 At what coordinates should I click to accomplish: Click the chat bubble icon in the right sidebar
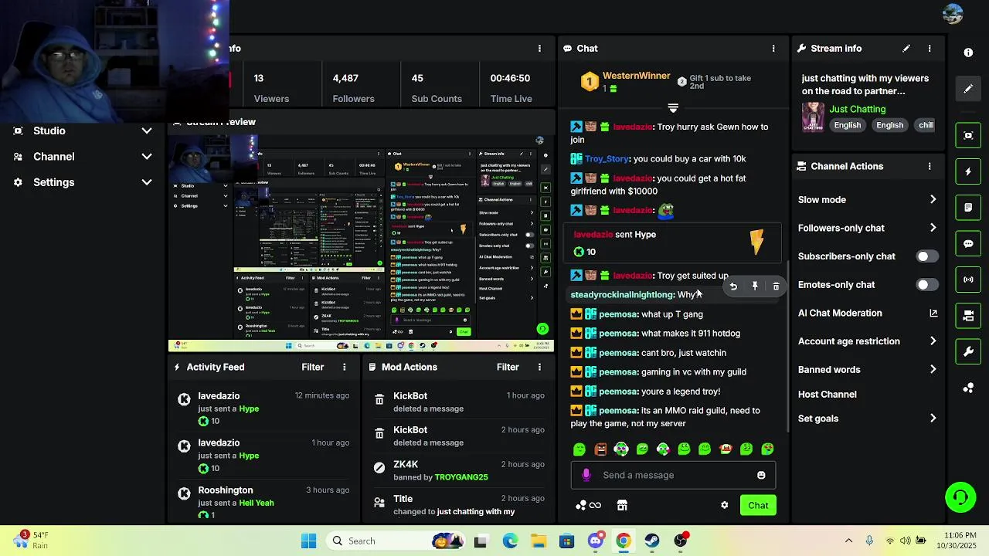coord(968,243)
